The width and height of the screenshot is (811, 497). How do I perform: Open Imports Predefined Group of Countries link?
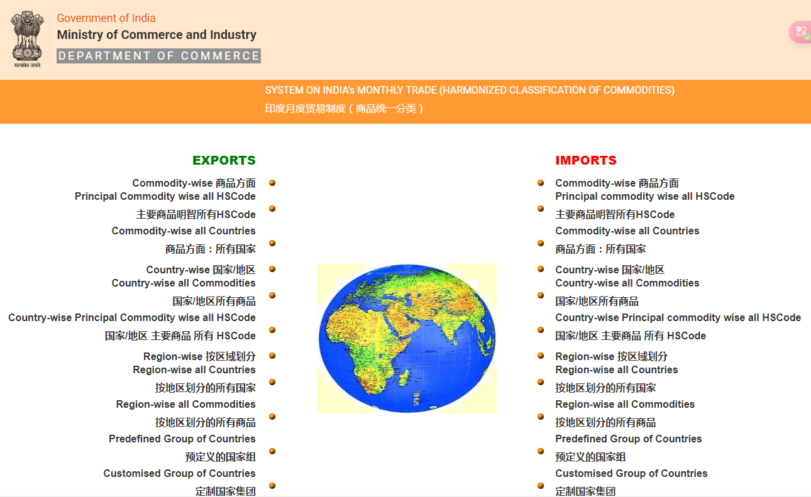[629, 439]
